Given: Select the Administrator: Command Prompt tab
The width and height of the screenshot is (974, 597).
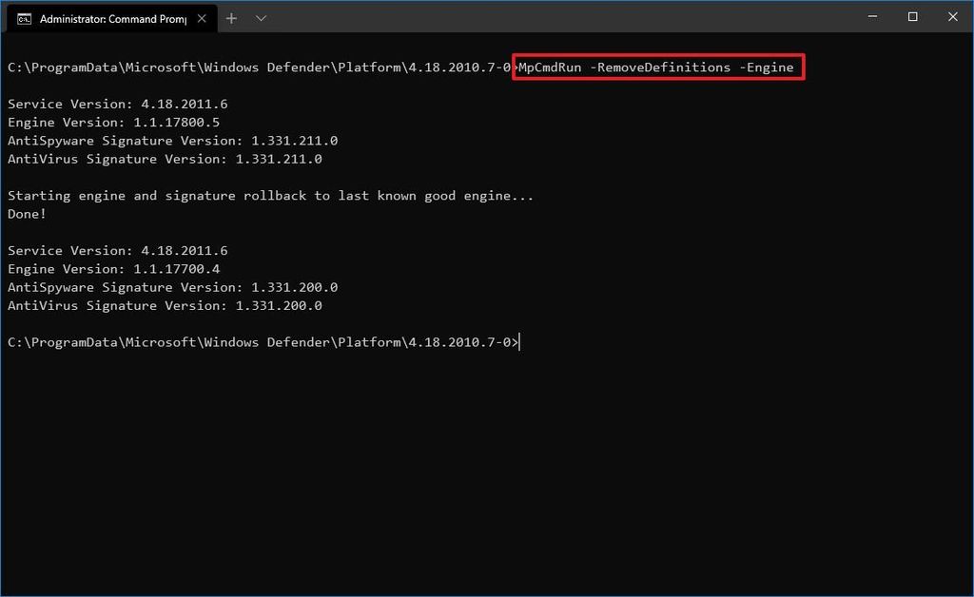Looking at the screenshot, I should (x=109, y=17).
